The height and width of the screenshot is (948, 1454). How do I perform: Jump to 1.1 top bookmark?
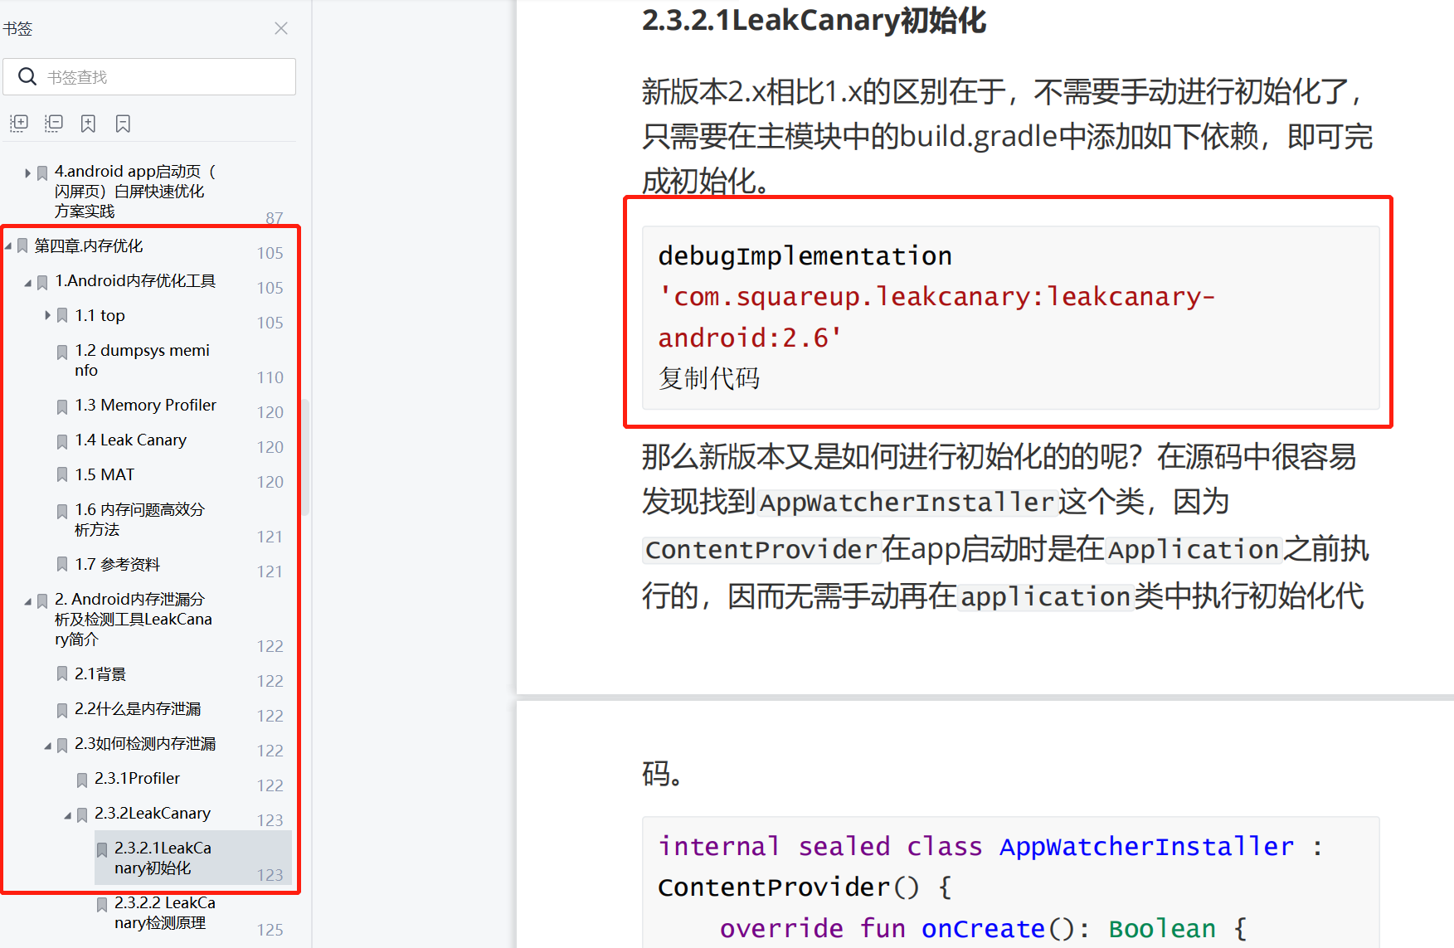tap(100, 315)
